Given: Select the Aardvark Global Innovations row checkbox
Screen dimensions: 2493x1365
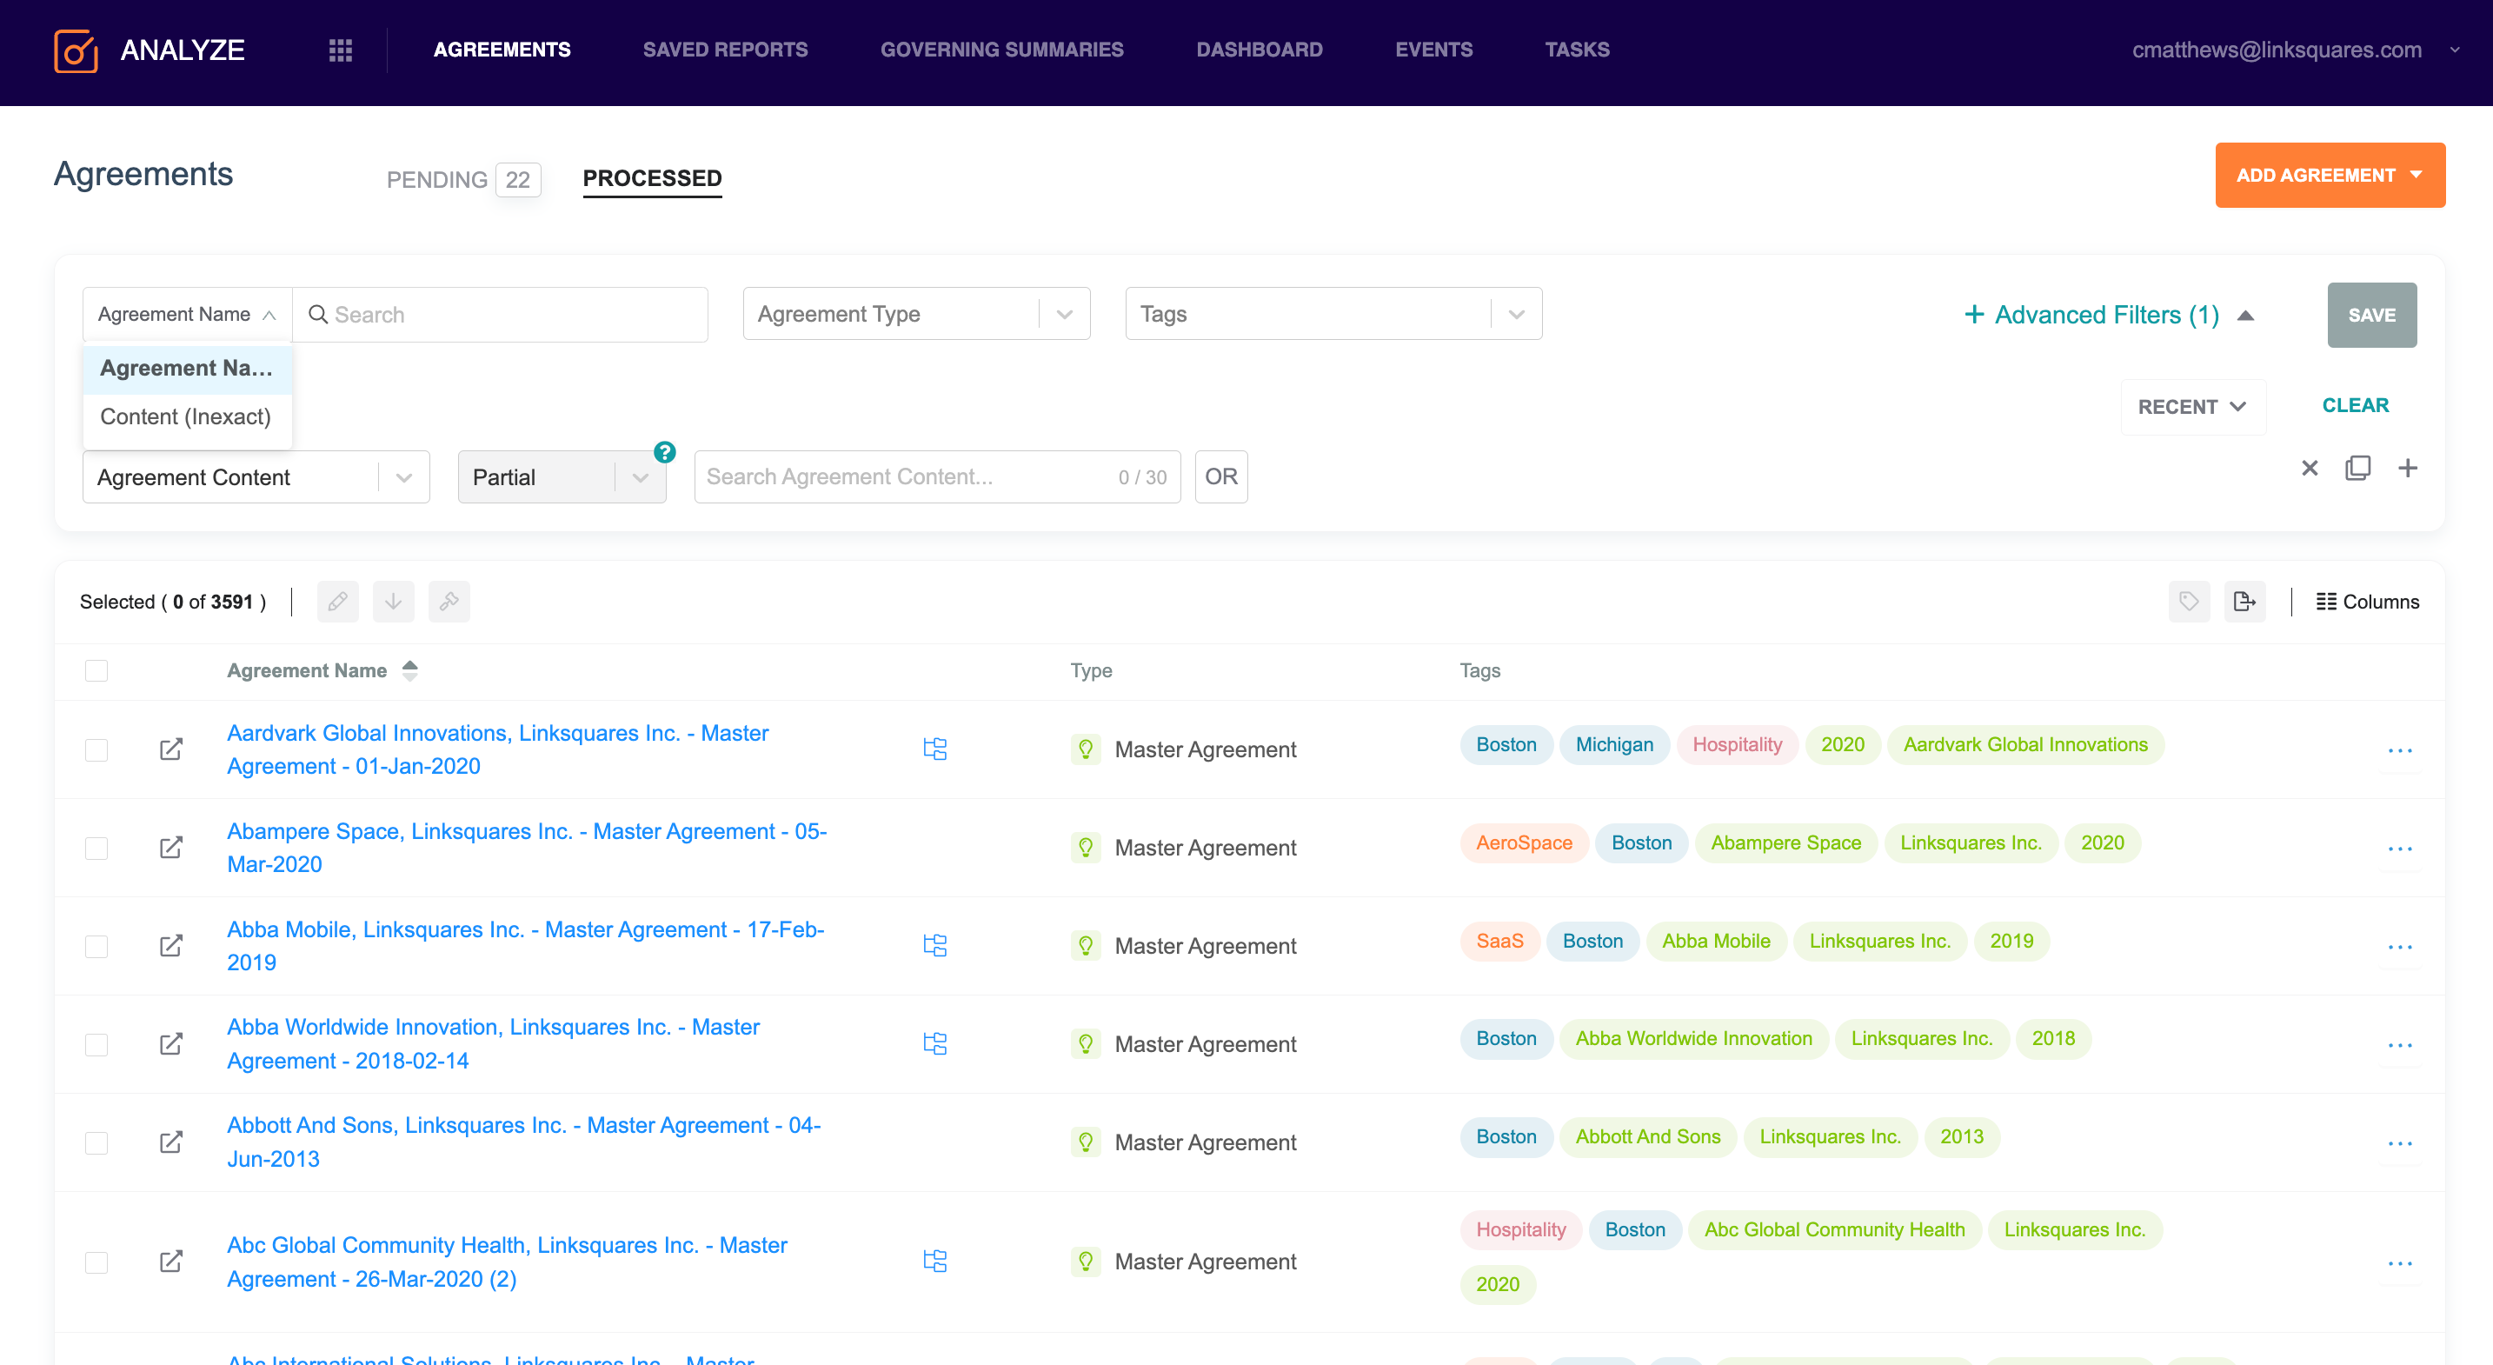Looking at the screenshot, I should 96,750.
